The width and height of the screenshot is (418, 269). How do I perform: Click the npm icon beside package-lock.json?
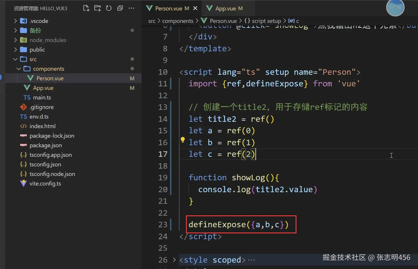click(x=23, y=135)
